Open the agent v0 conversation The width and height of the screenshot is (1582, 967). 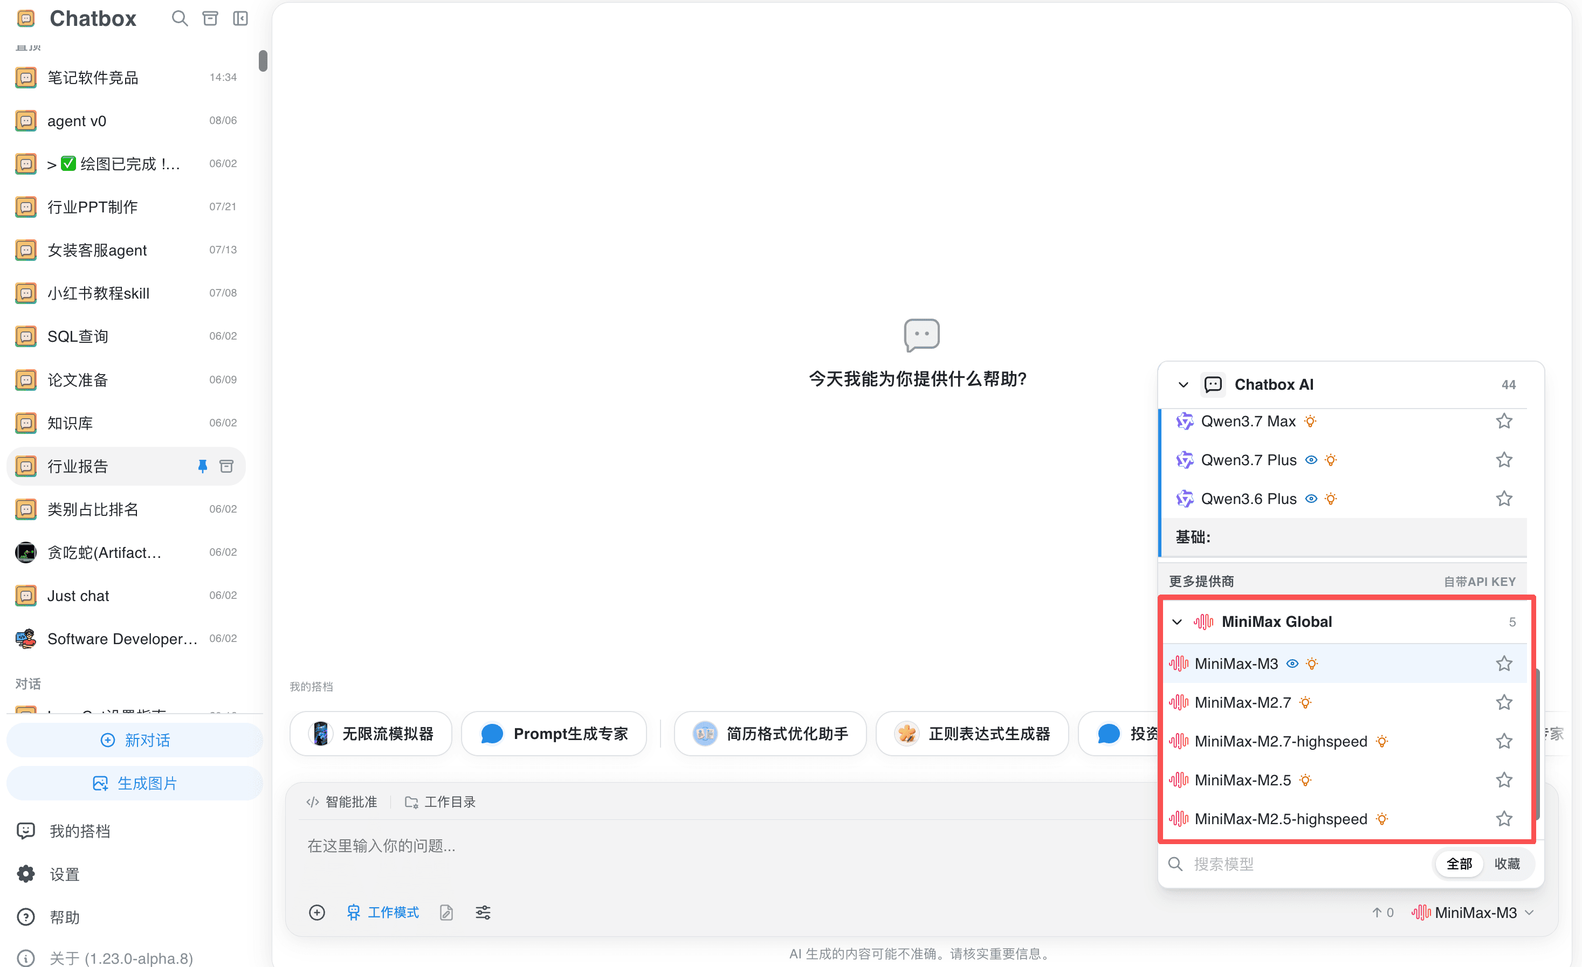(126, 121)
